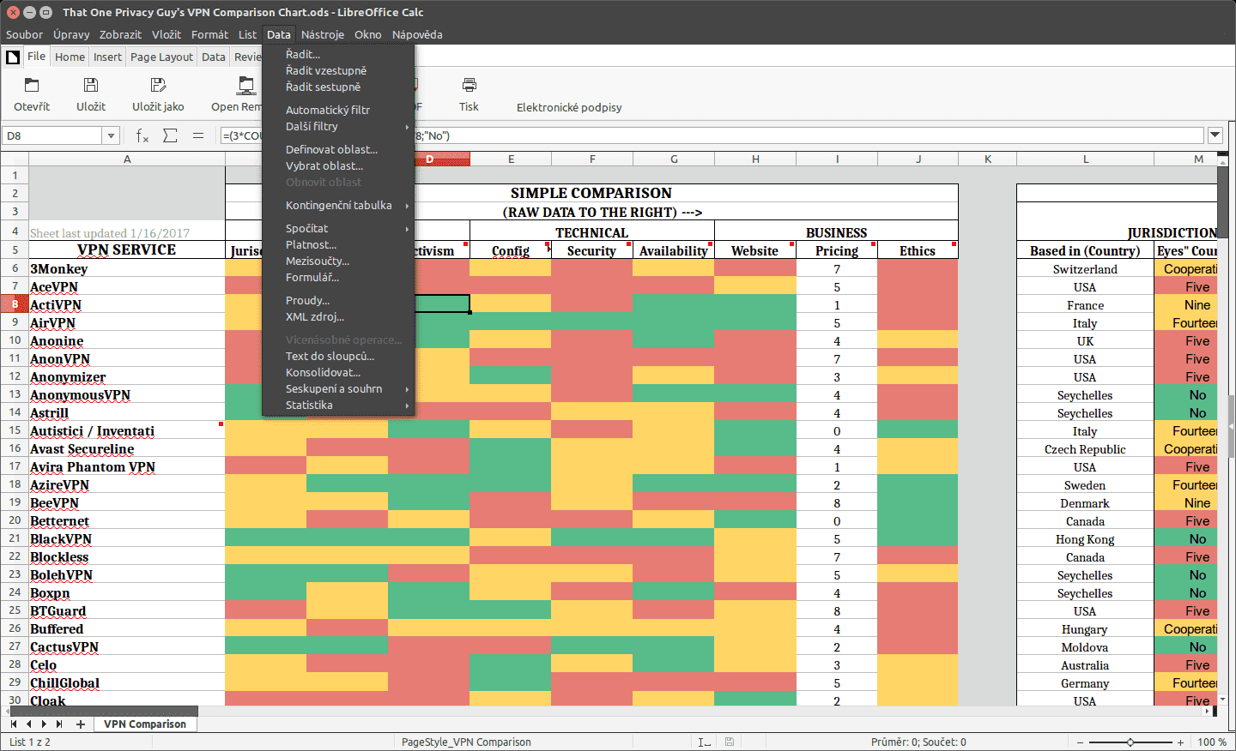The image size is (1236, 751).
Task: Choose Mezisoučty... menu entry
Action: coord(338,261)
